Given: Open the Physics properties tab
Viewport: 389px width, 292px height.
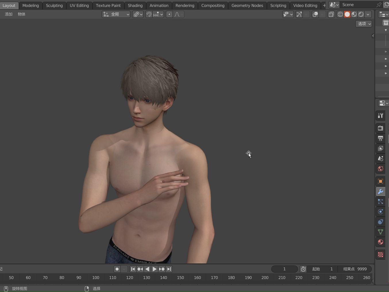Looking at the screenshot, I should click(x=380, y=212).
